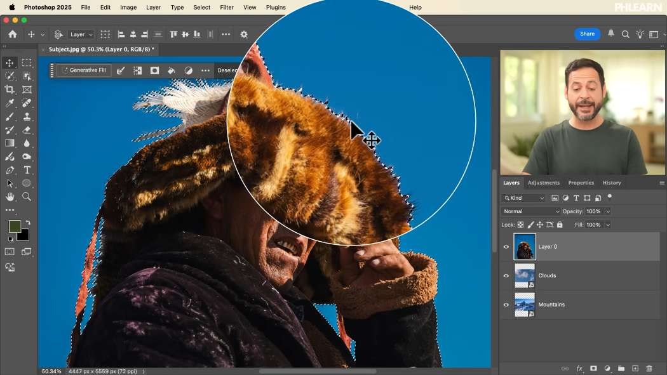This screenshot has height=375, width=667.
Task: Open the workspace switcher icon dropdown
Action: pyautogui.click(x=655, y=34)
